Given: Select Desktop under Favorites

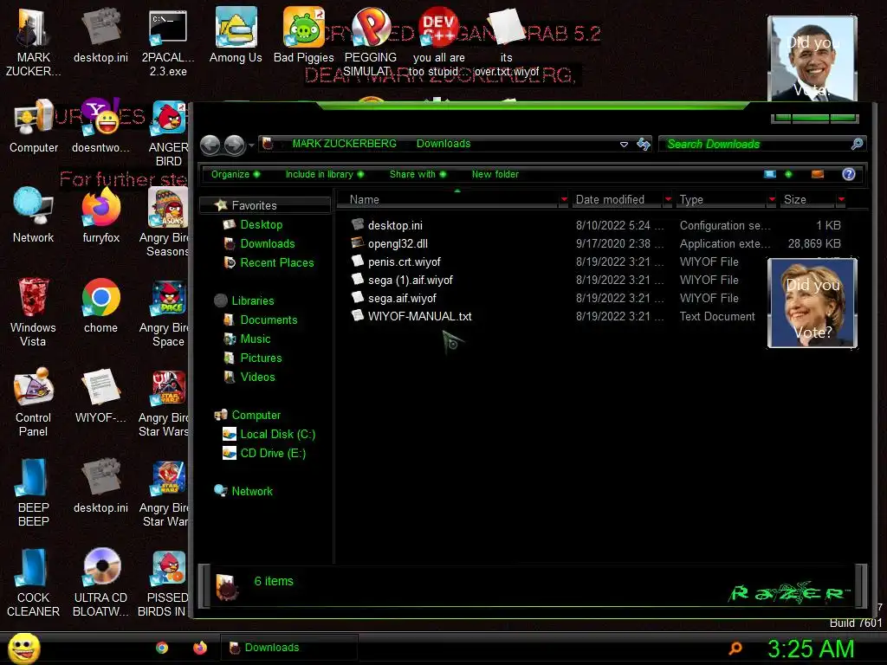Looking at the screenshot, I should pyautogui.click(x=261, y=224).
